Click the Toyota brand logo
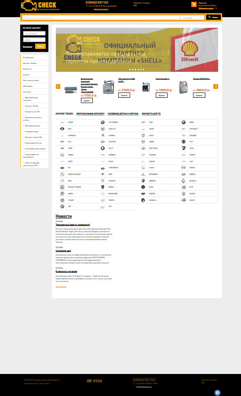Screen dimensions: 241x396 tap(102, 200)
